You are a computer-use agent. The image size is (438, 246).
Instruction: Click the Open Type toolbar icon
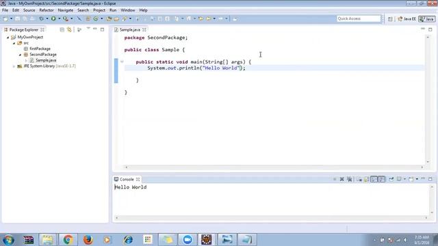(x=109, y=18)
